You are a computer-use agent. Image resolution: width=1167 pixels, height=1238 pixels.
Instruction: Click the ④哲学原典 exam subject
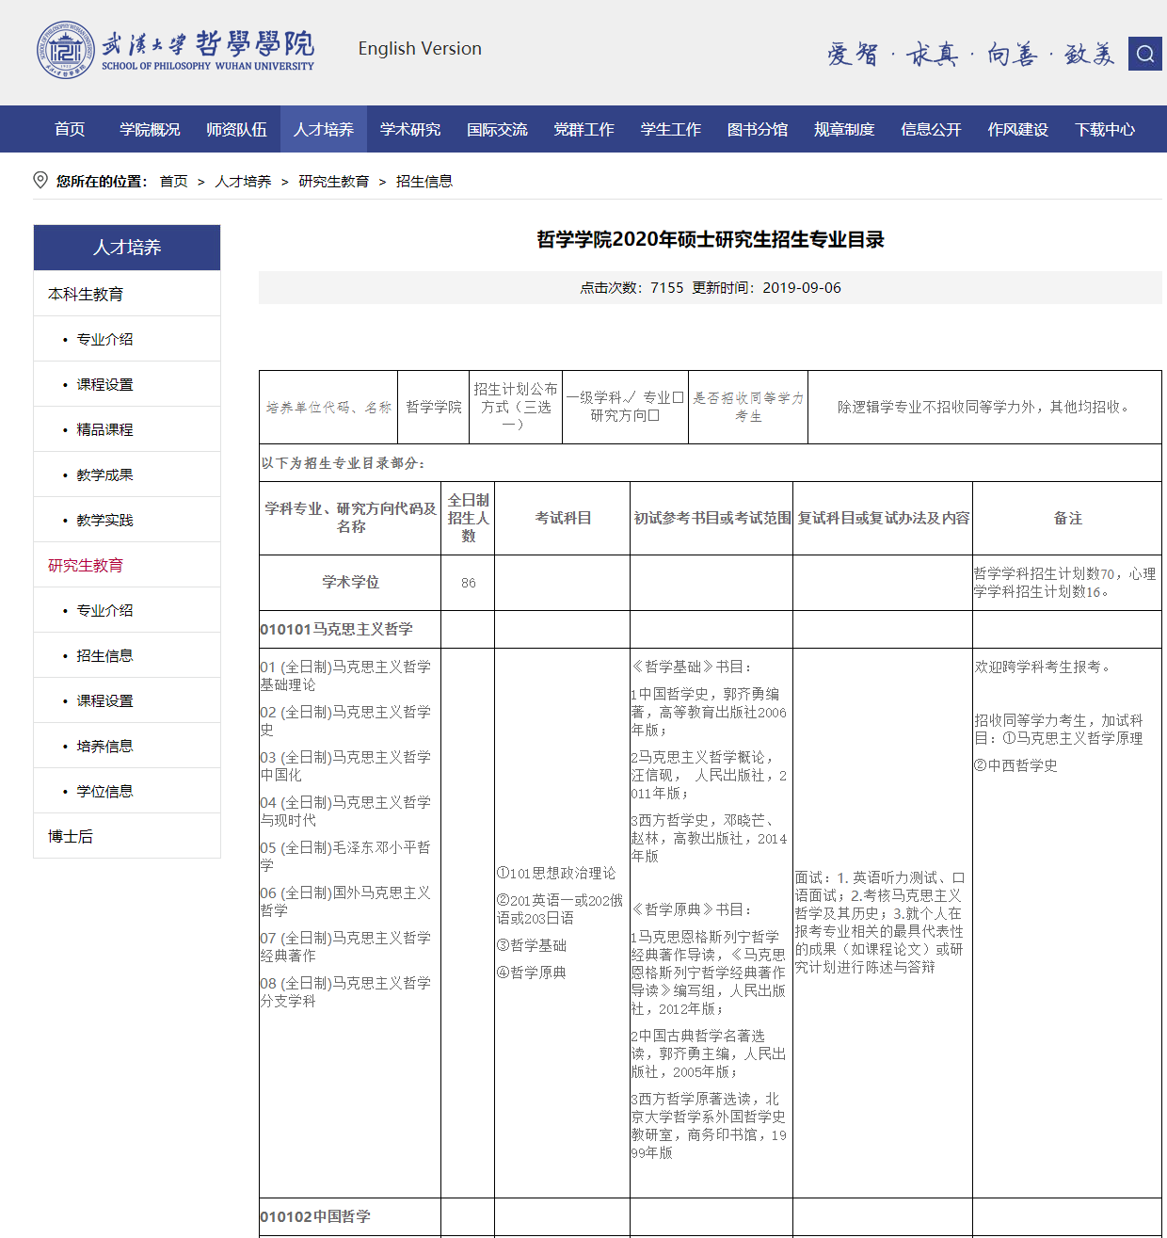pos(532,973)
